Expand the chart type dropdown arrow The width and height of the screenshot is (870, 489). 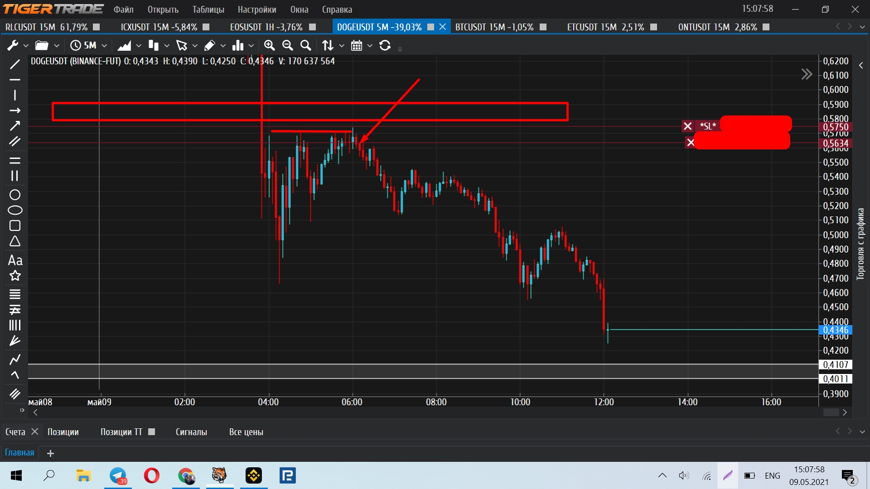[x=139, y=45]
